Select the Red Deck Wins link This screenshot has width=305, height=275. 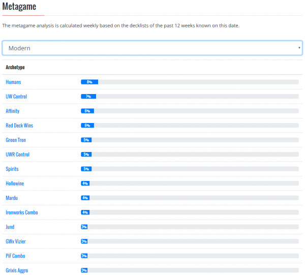tap(19, 126)
